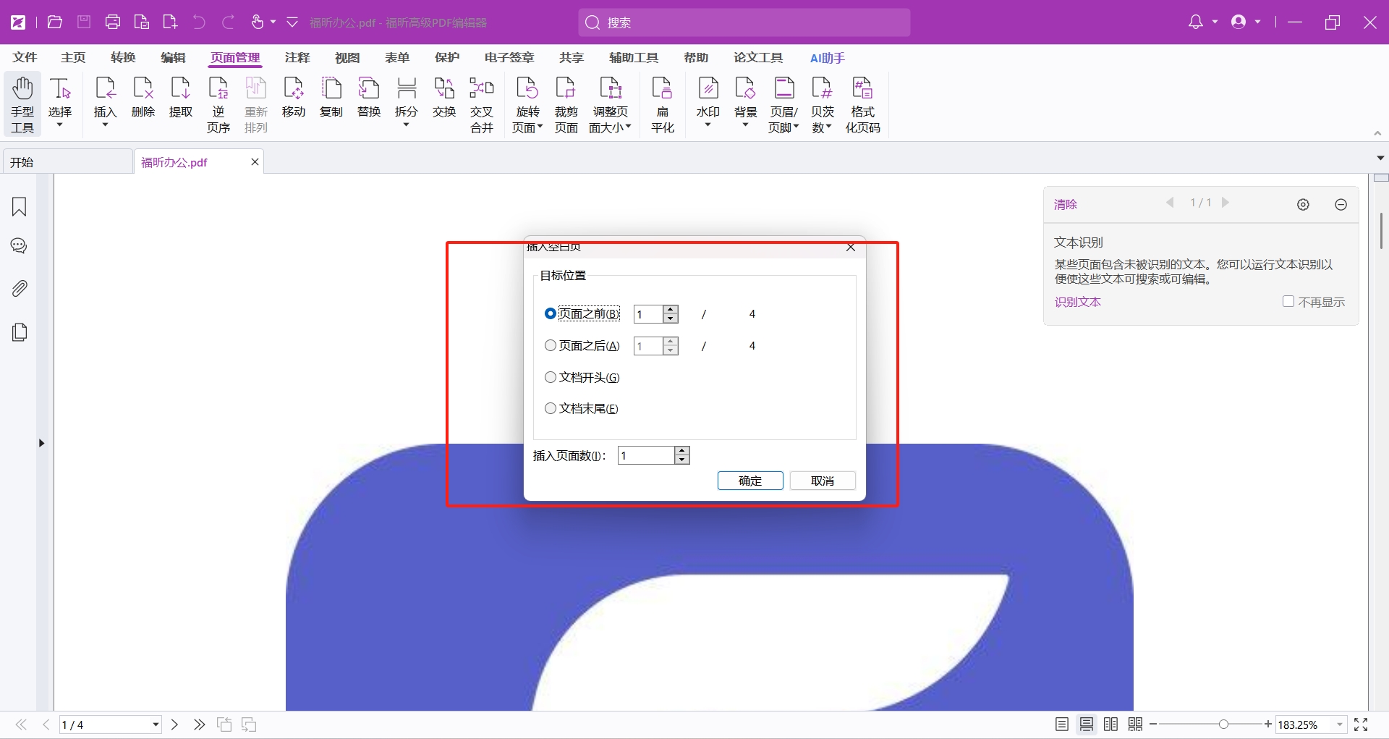1389x739 pixels.
Task: Select single page view mode icon
Action: tap(1062, 725)
